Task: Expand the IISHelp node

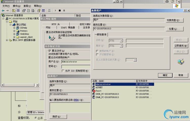Action: (14, 28)
